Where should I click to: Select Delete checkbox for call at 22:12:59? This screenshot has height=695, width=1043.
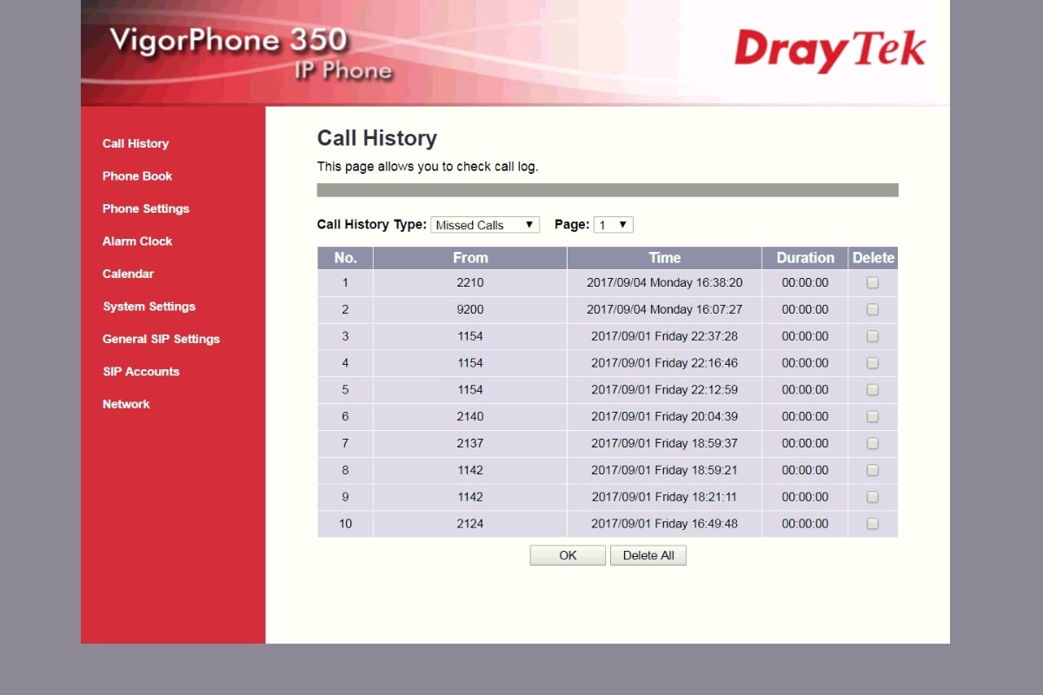coord(873,389)
